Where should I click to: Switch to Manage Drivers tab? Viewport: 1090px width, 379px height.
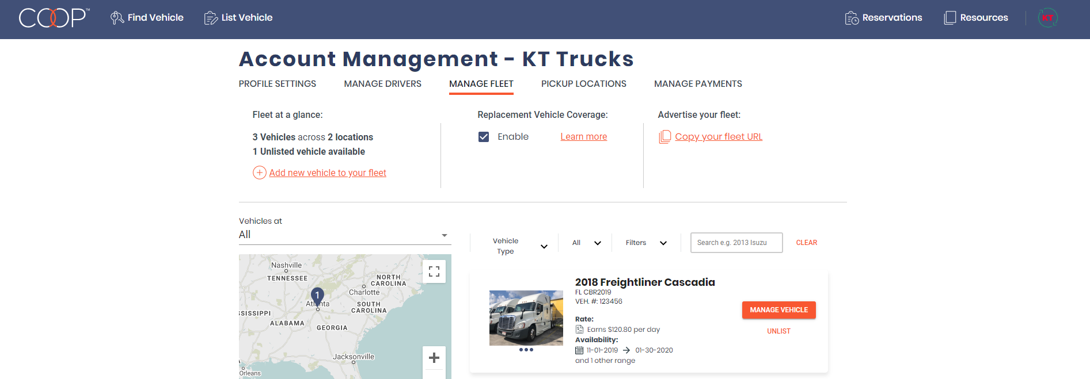[x=383, y=84]
